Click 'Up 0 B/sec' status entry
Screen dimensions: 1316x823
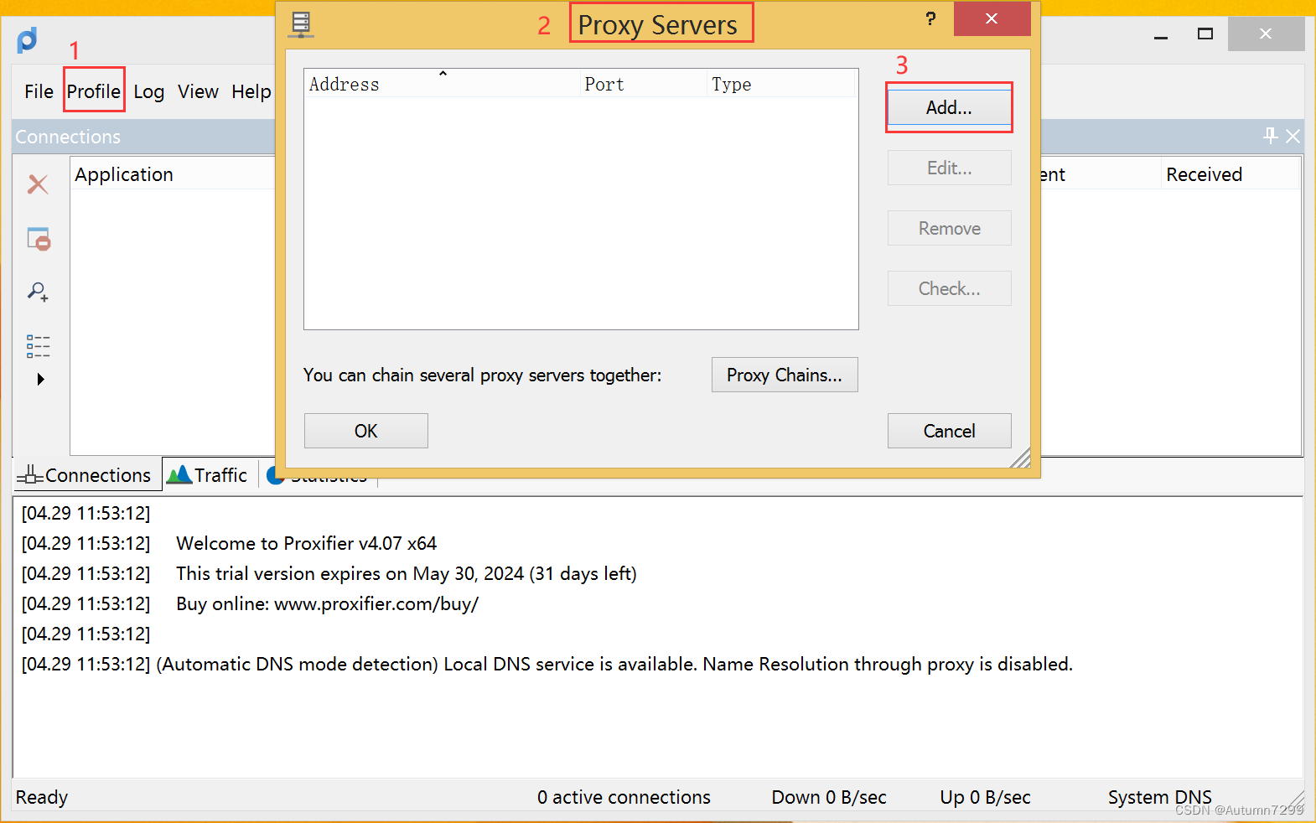tap(985, 797)
